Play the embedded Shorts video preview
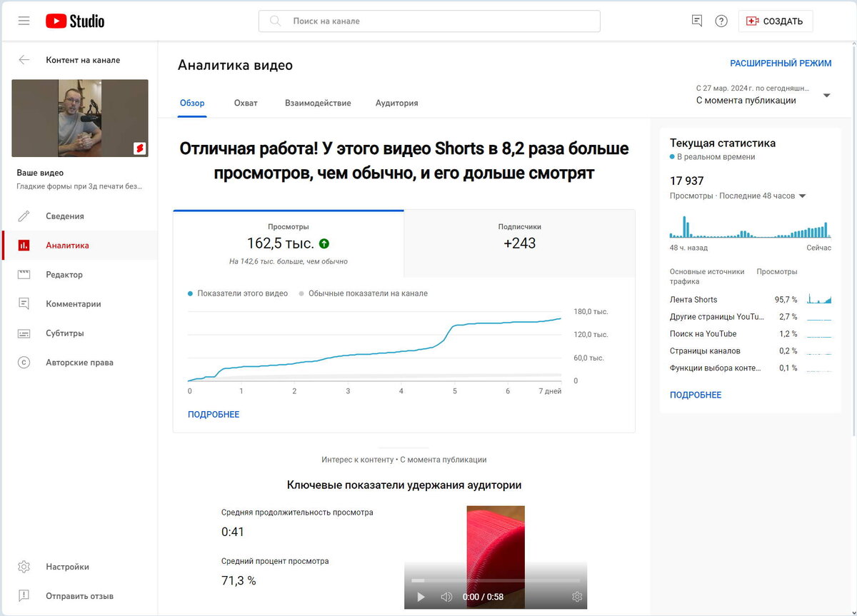 click(x=421, y=597)
